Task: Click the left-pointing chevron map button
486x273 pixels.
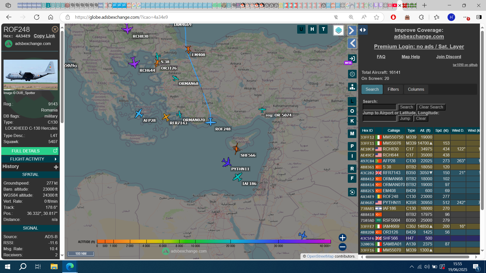Action: click(352, 43)
